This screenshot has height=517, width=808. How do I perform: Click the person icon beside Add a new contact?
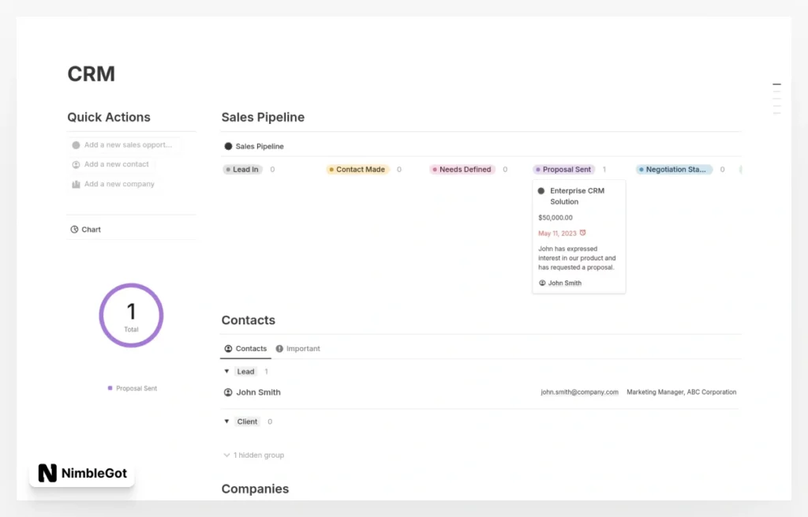[76, 164]
